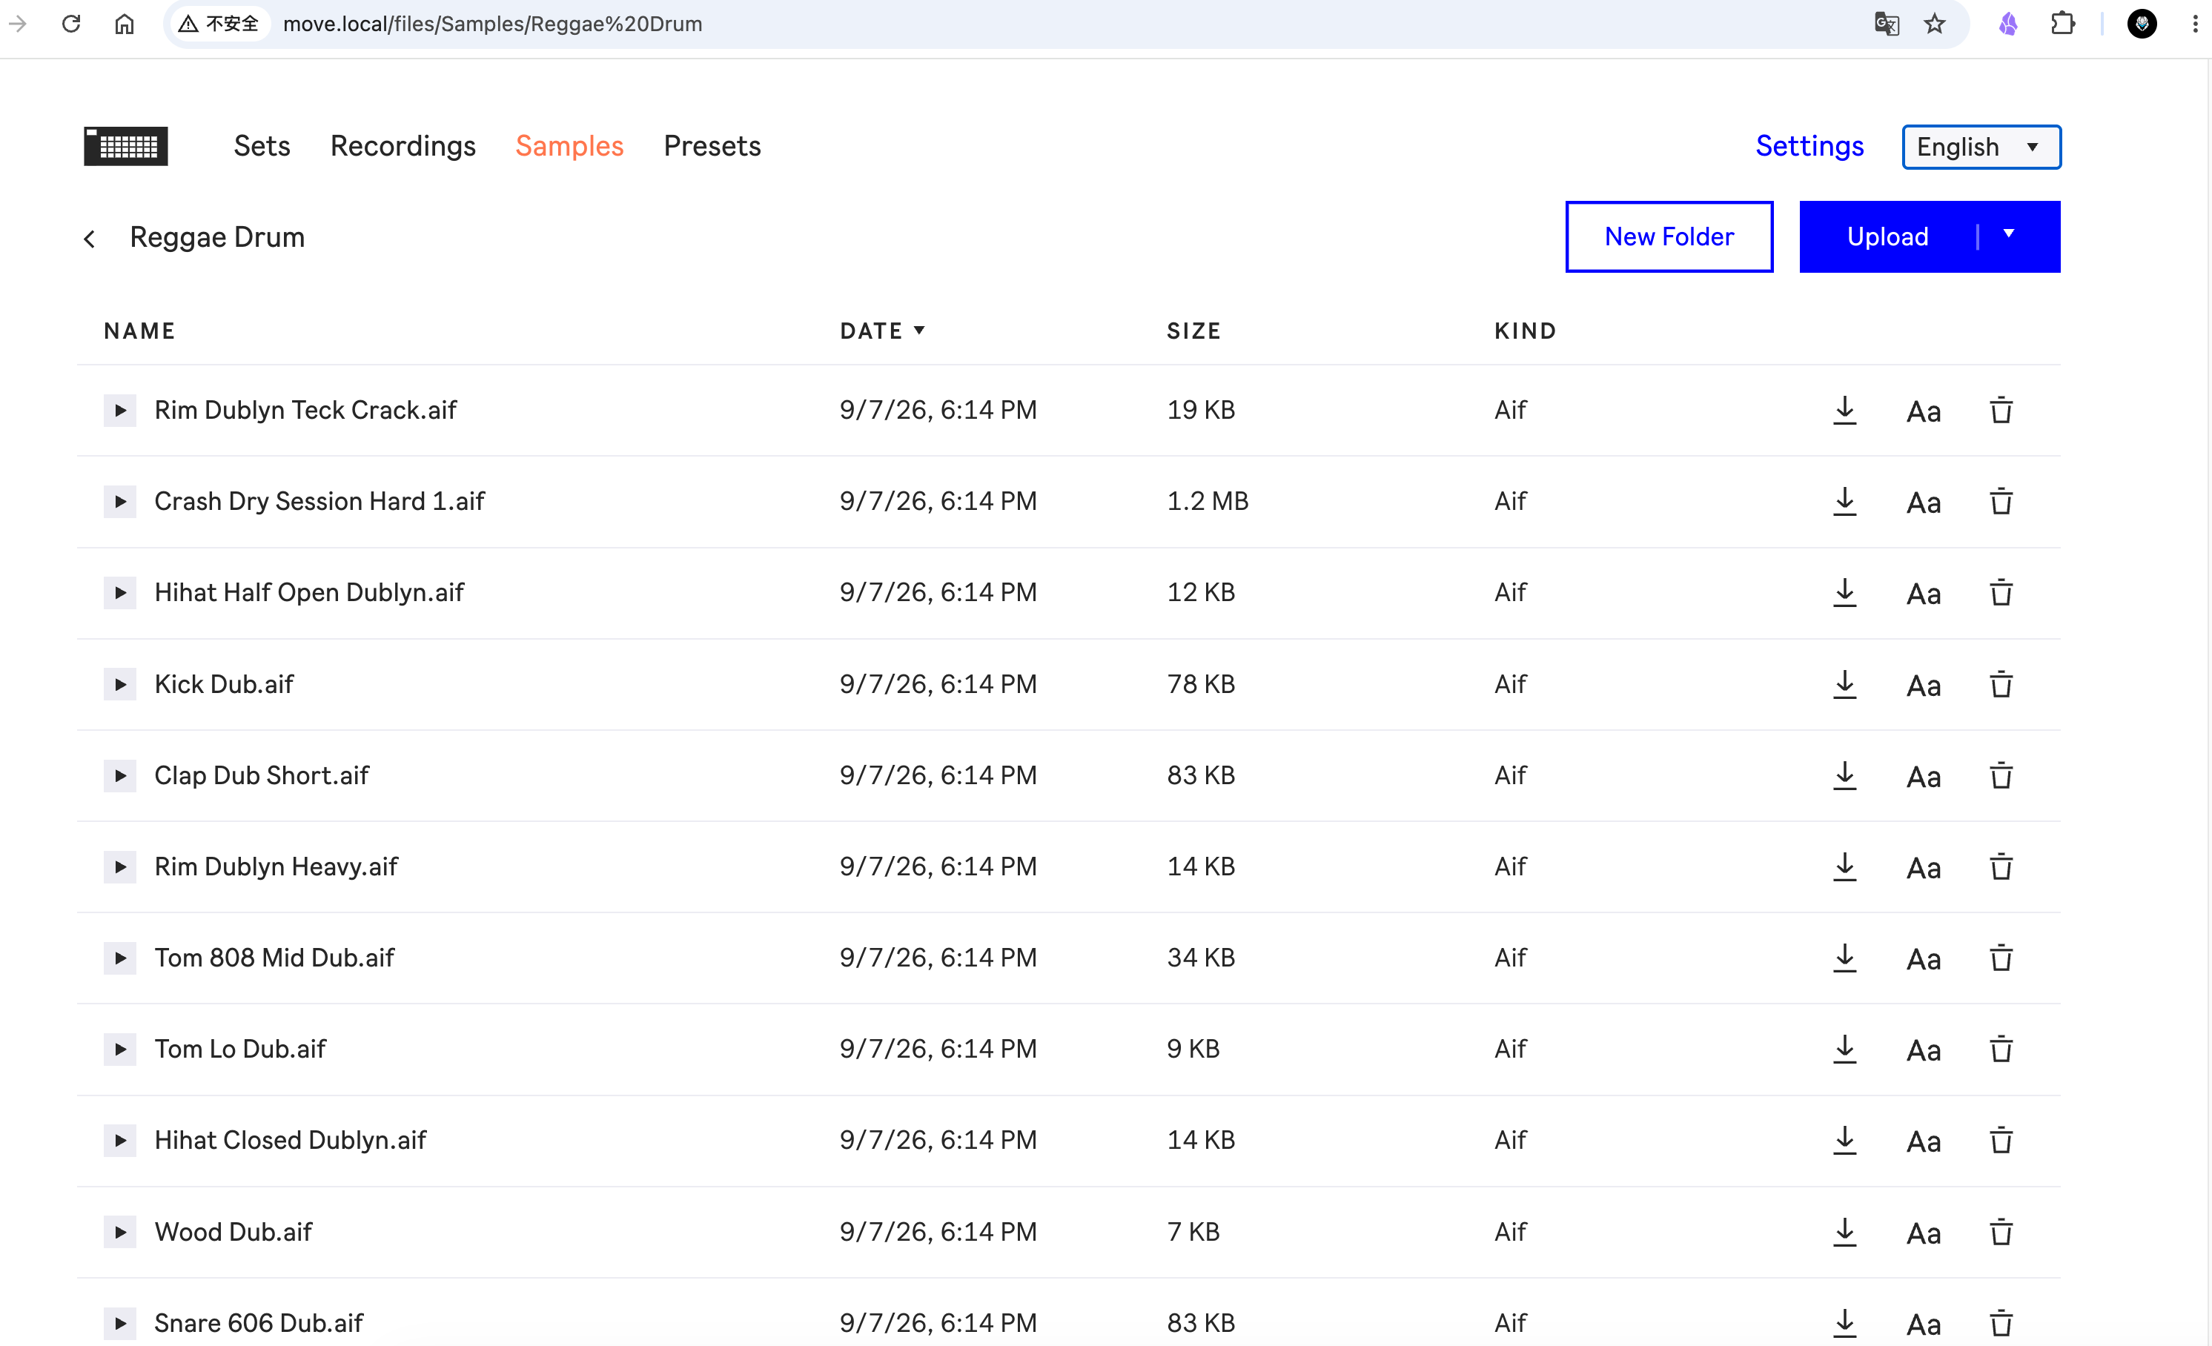Download Rim Dublyn Teck Crack.aif
The image size is (2212, 1346).
point(1845,410)
